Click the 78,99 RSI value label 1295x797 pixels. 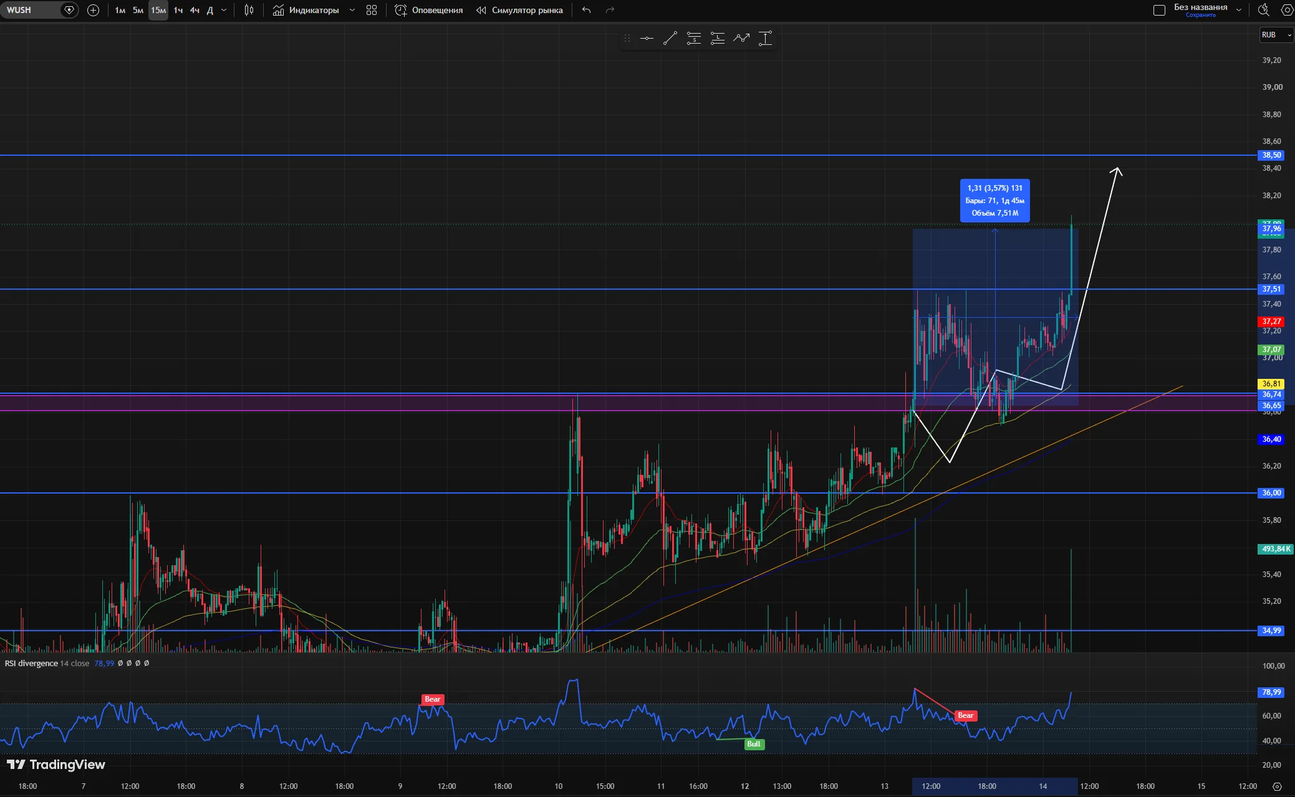[x=1271, y=692]
